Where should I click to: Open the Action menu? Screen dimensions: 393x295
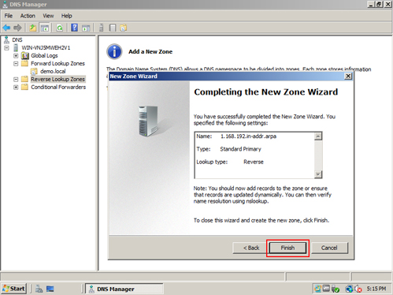(x=28, y=16)
